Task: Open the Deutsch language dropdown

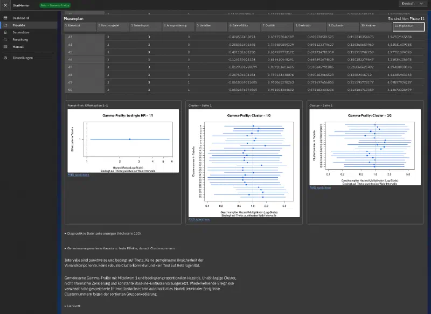Action: pos(412,4)
